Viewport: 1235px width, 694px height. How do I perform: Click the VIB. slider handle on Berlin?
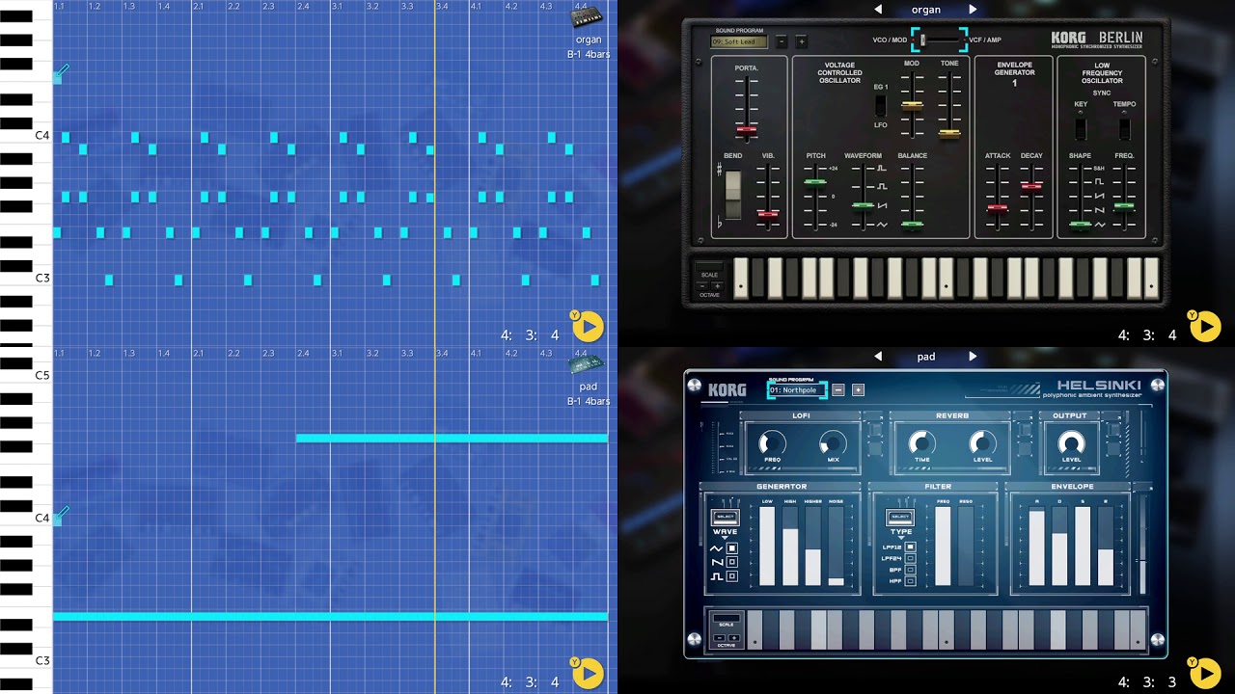pyautogui.click(x=768, y=214)
